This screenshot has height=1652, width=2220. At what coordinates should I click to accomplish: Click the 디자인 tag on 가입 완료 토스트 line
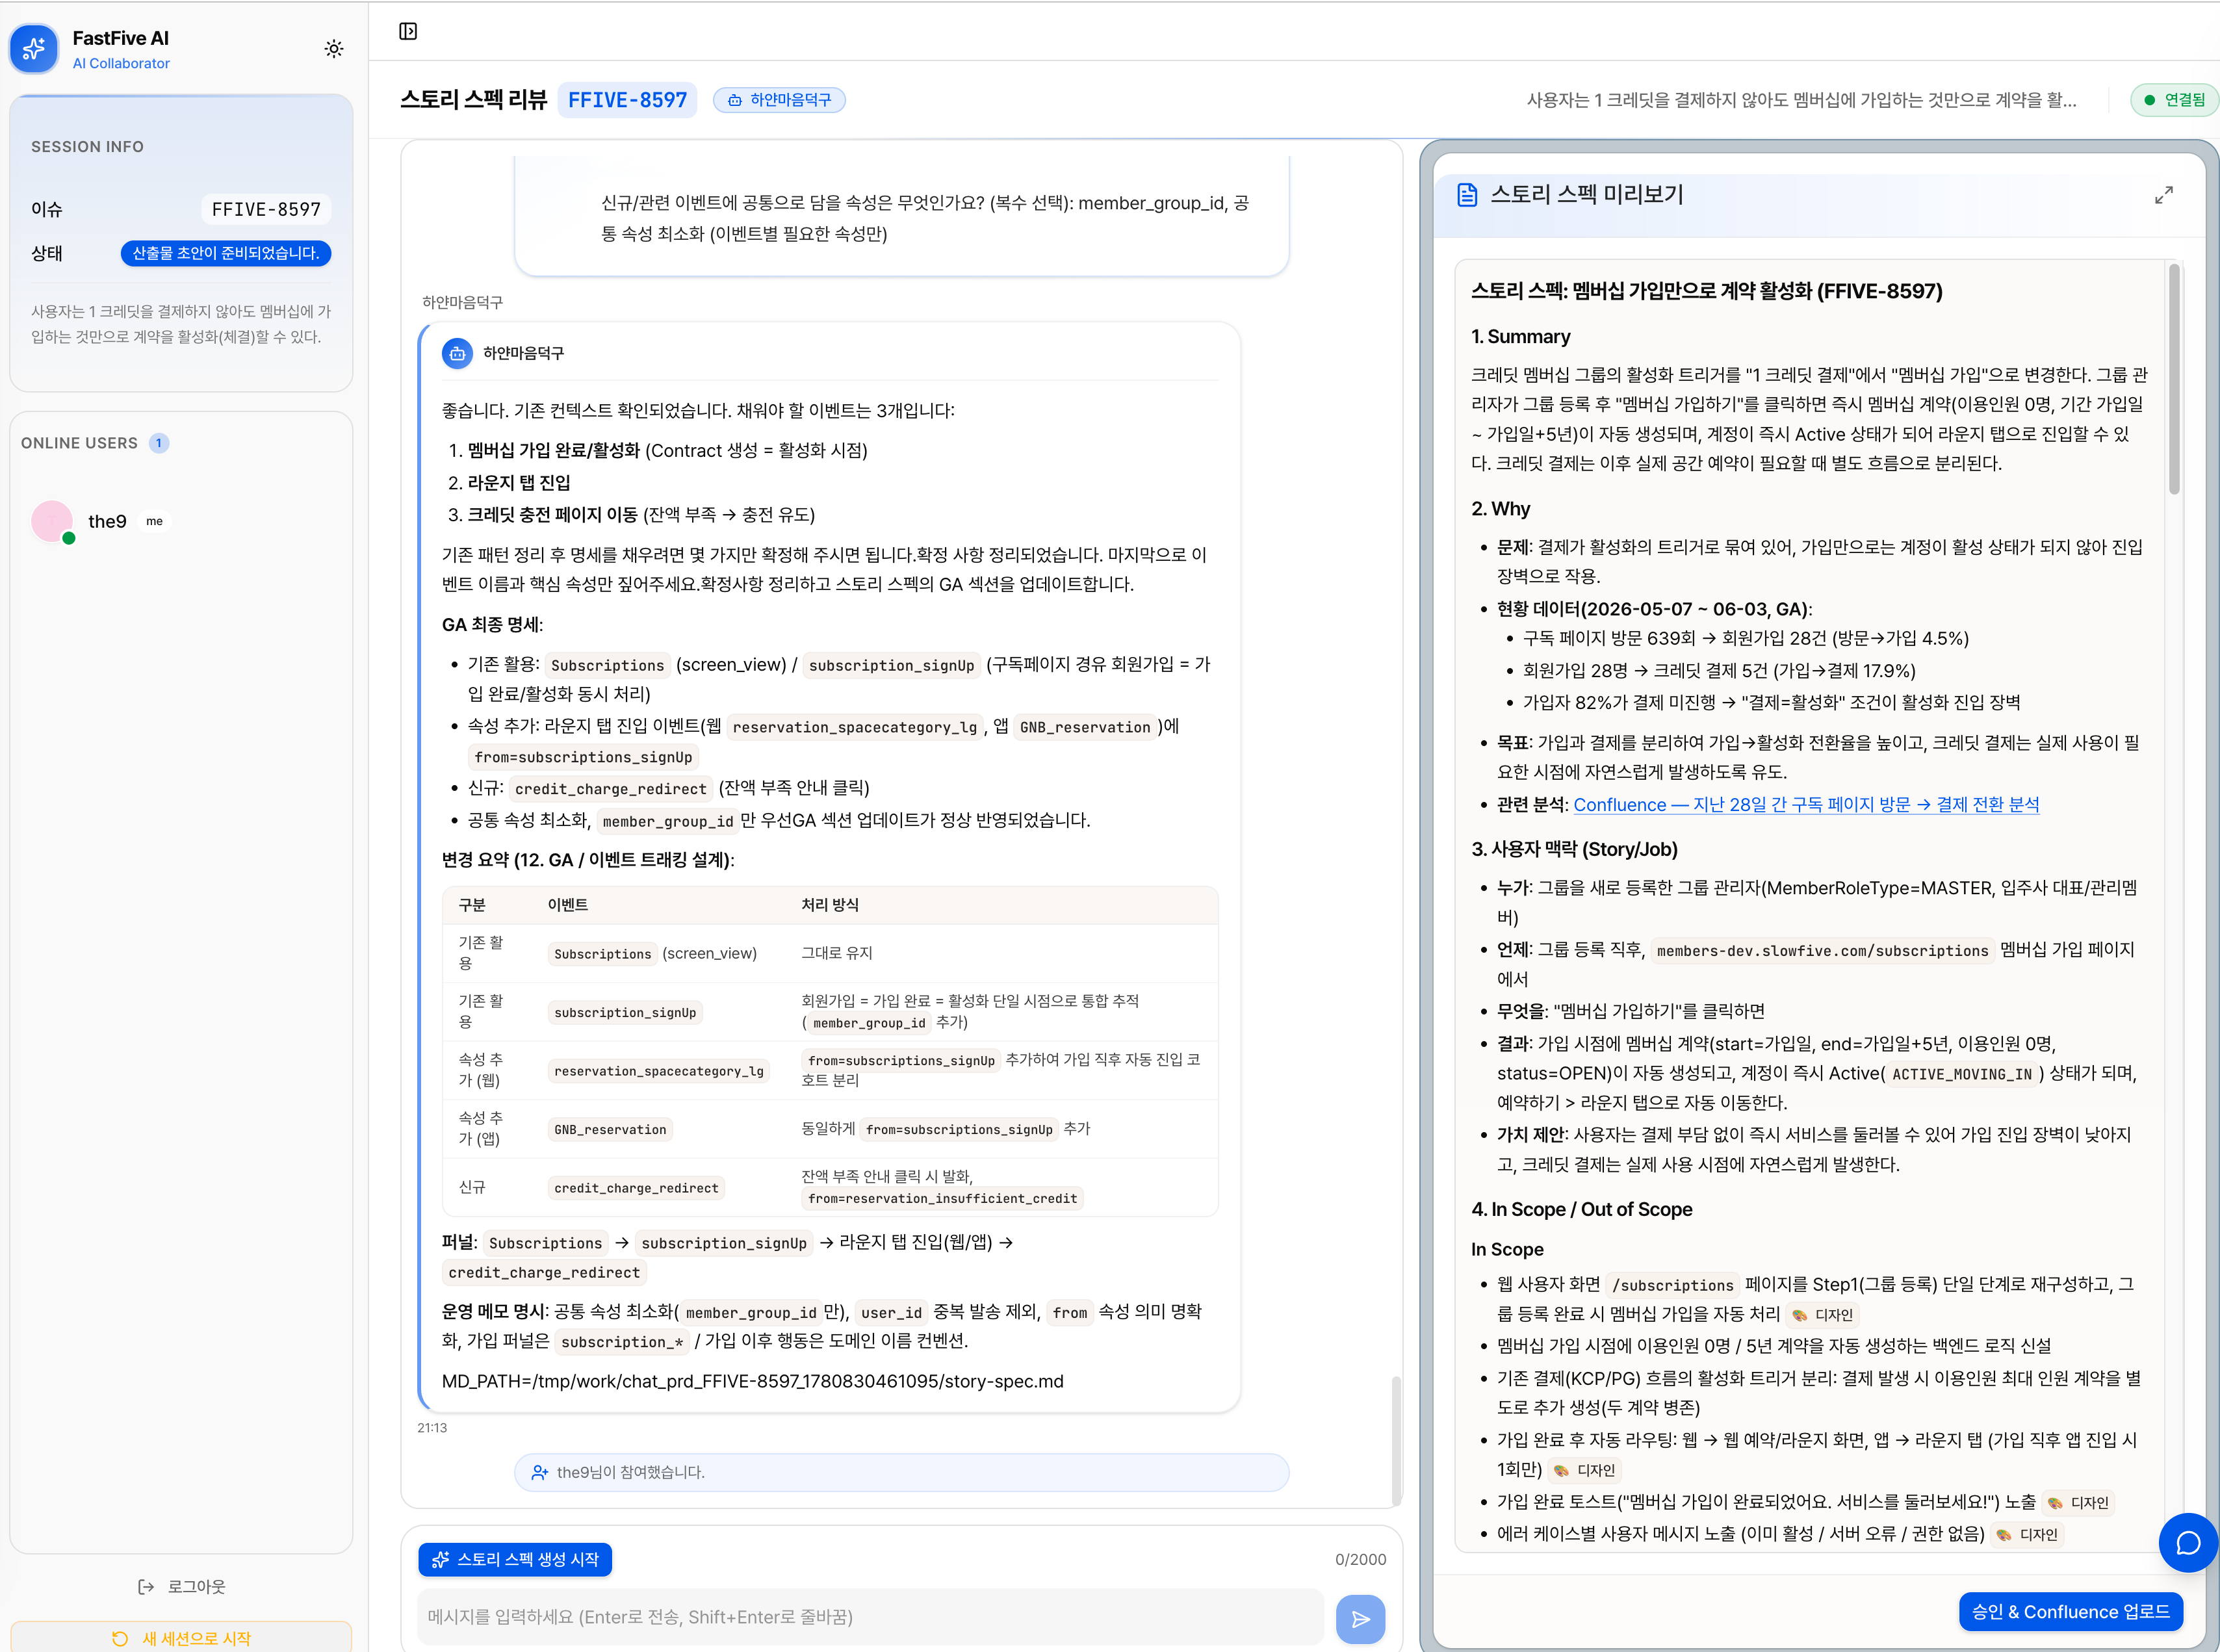[2078, 1503]
